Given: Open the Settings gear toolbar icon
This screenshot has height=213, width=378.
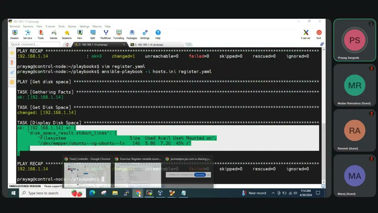Looking at the screenshot, I should [145, 34].
